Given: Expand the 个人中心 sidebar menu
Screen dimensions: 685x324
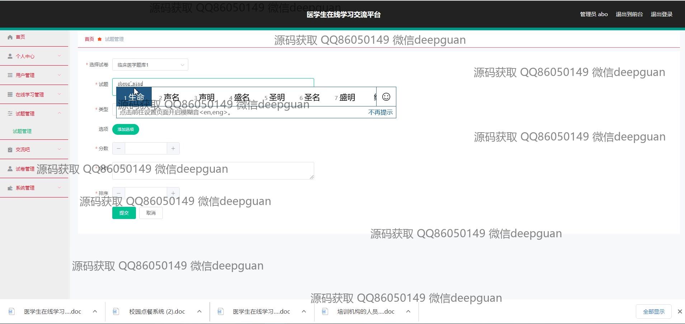Looking at the screenshot, I should pyautogui.click(x=59, y=56).
